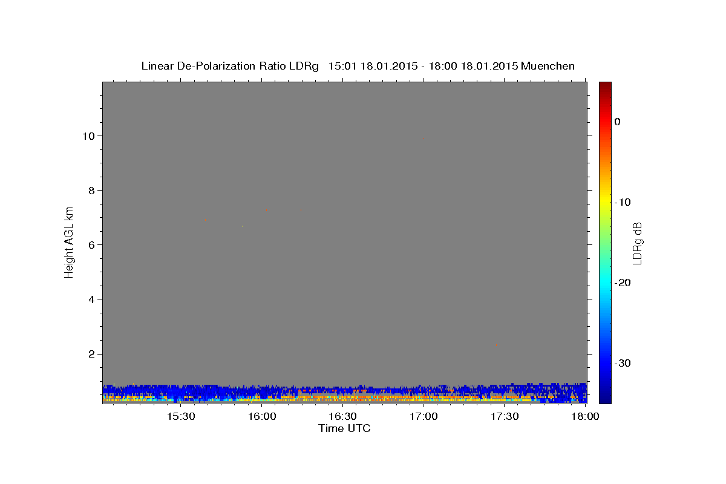Click the plot title 'Linear De-Polarization Ratio LDRg'
The height and width of the screenshot is (484, 726).
[229, 66]
